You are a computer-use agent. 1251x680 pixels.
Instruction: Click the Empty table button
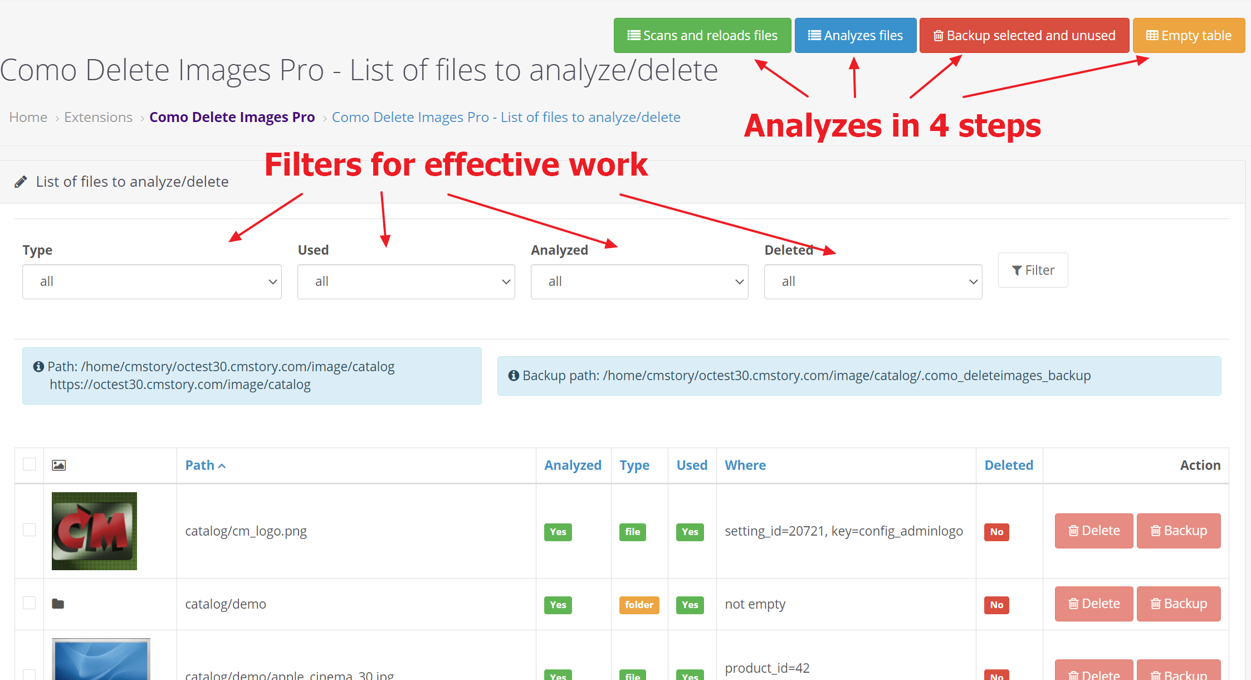(1189, 36)
